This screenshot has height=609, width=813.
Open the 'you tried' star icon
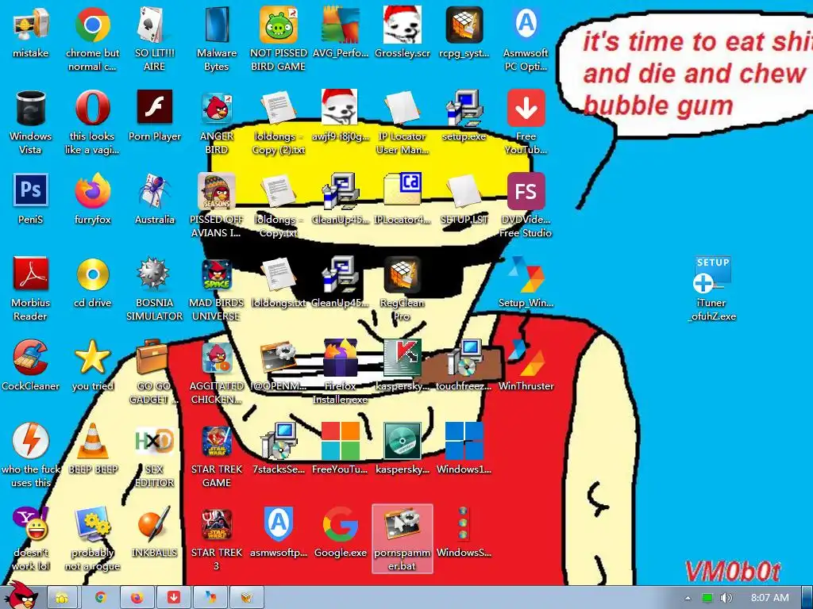(92, 358)
